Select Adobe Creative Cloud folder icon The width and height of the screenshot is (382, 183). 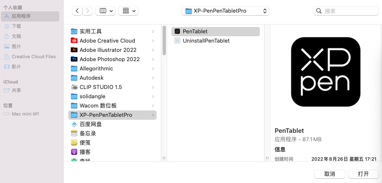tap(74, 41)
